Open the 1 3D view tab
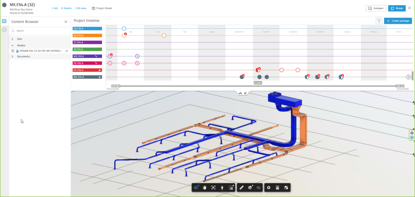 point(81,8)
